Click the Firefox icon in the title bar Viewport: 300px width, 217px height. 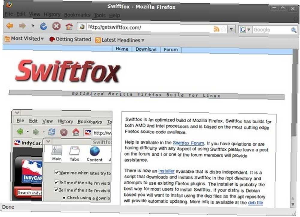point(9,4)
